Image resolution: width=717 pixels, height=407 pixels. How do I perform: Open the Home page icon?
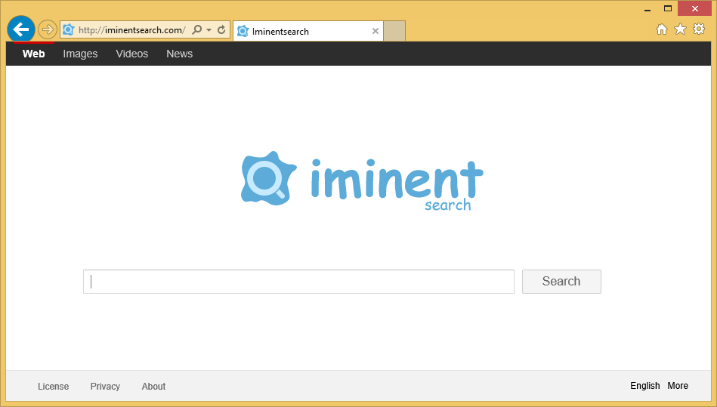(x=662, y=29)
